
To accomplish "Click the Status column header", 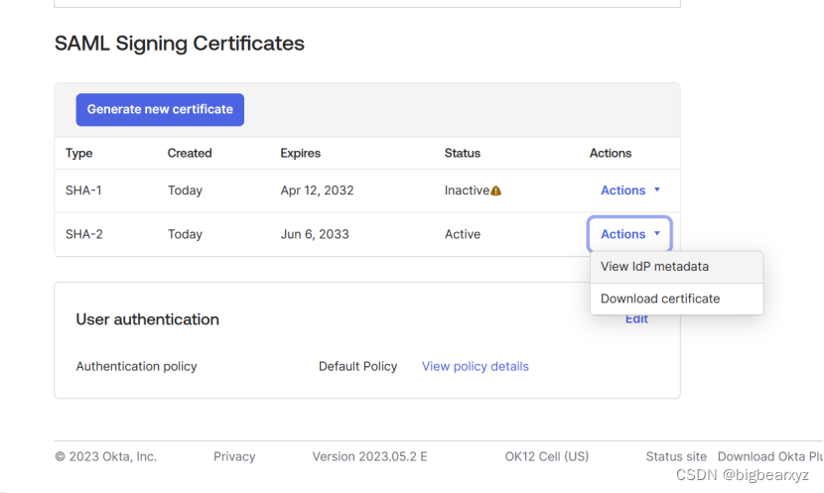I will (463, 153).
